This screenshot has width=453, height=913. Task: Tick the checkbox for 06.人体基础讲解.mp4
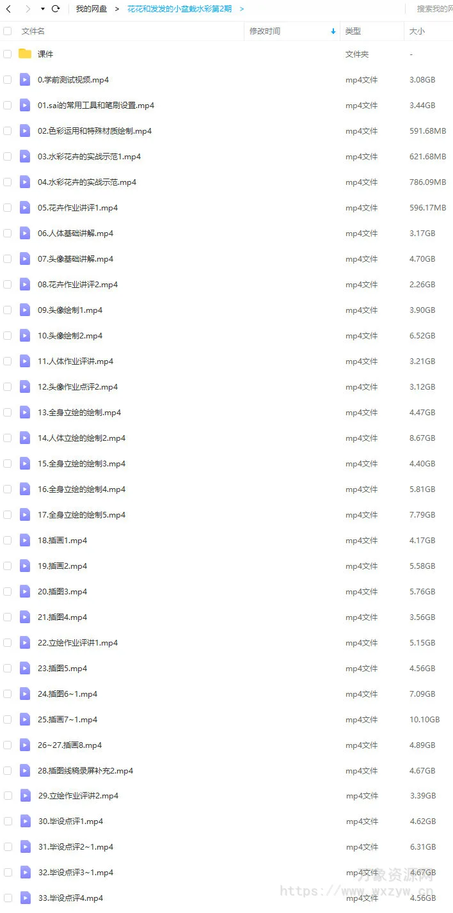8,234
